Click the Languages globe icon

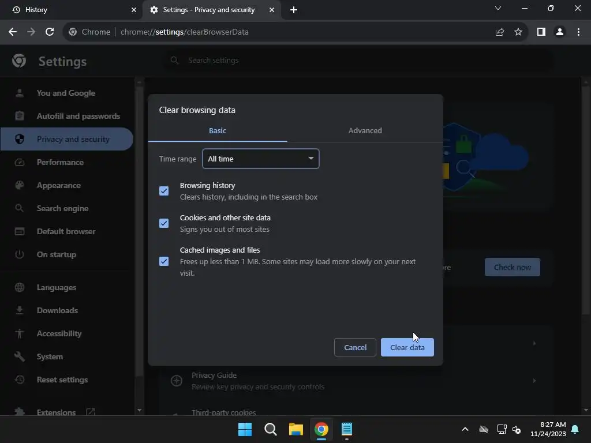tap(20, 287)
